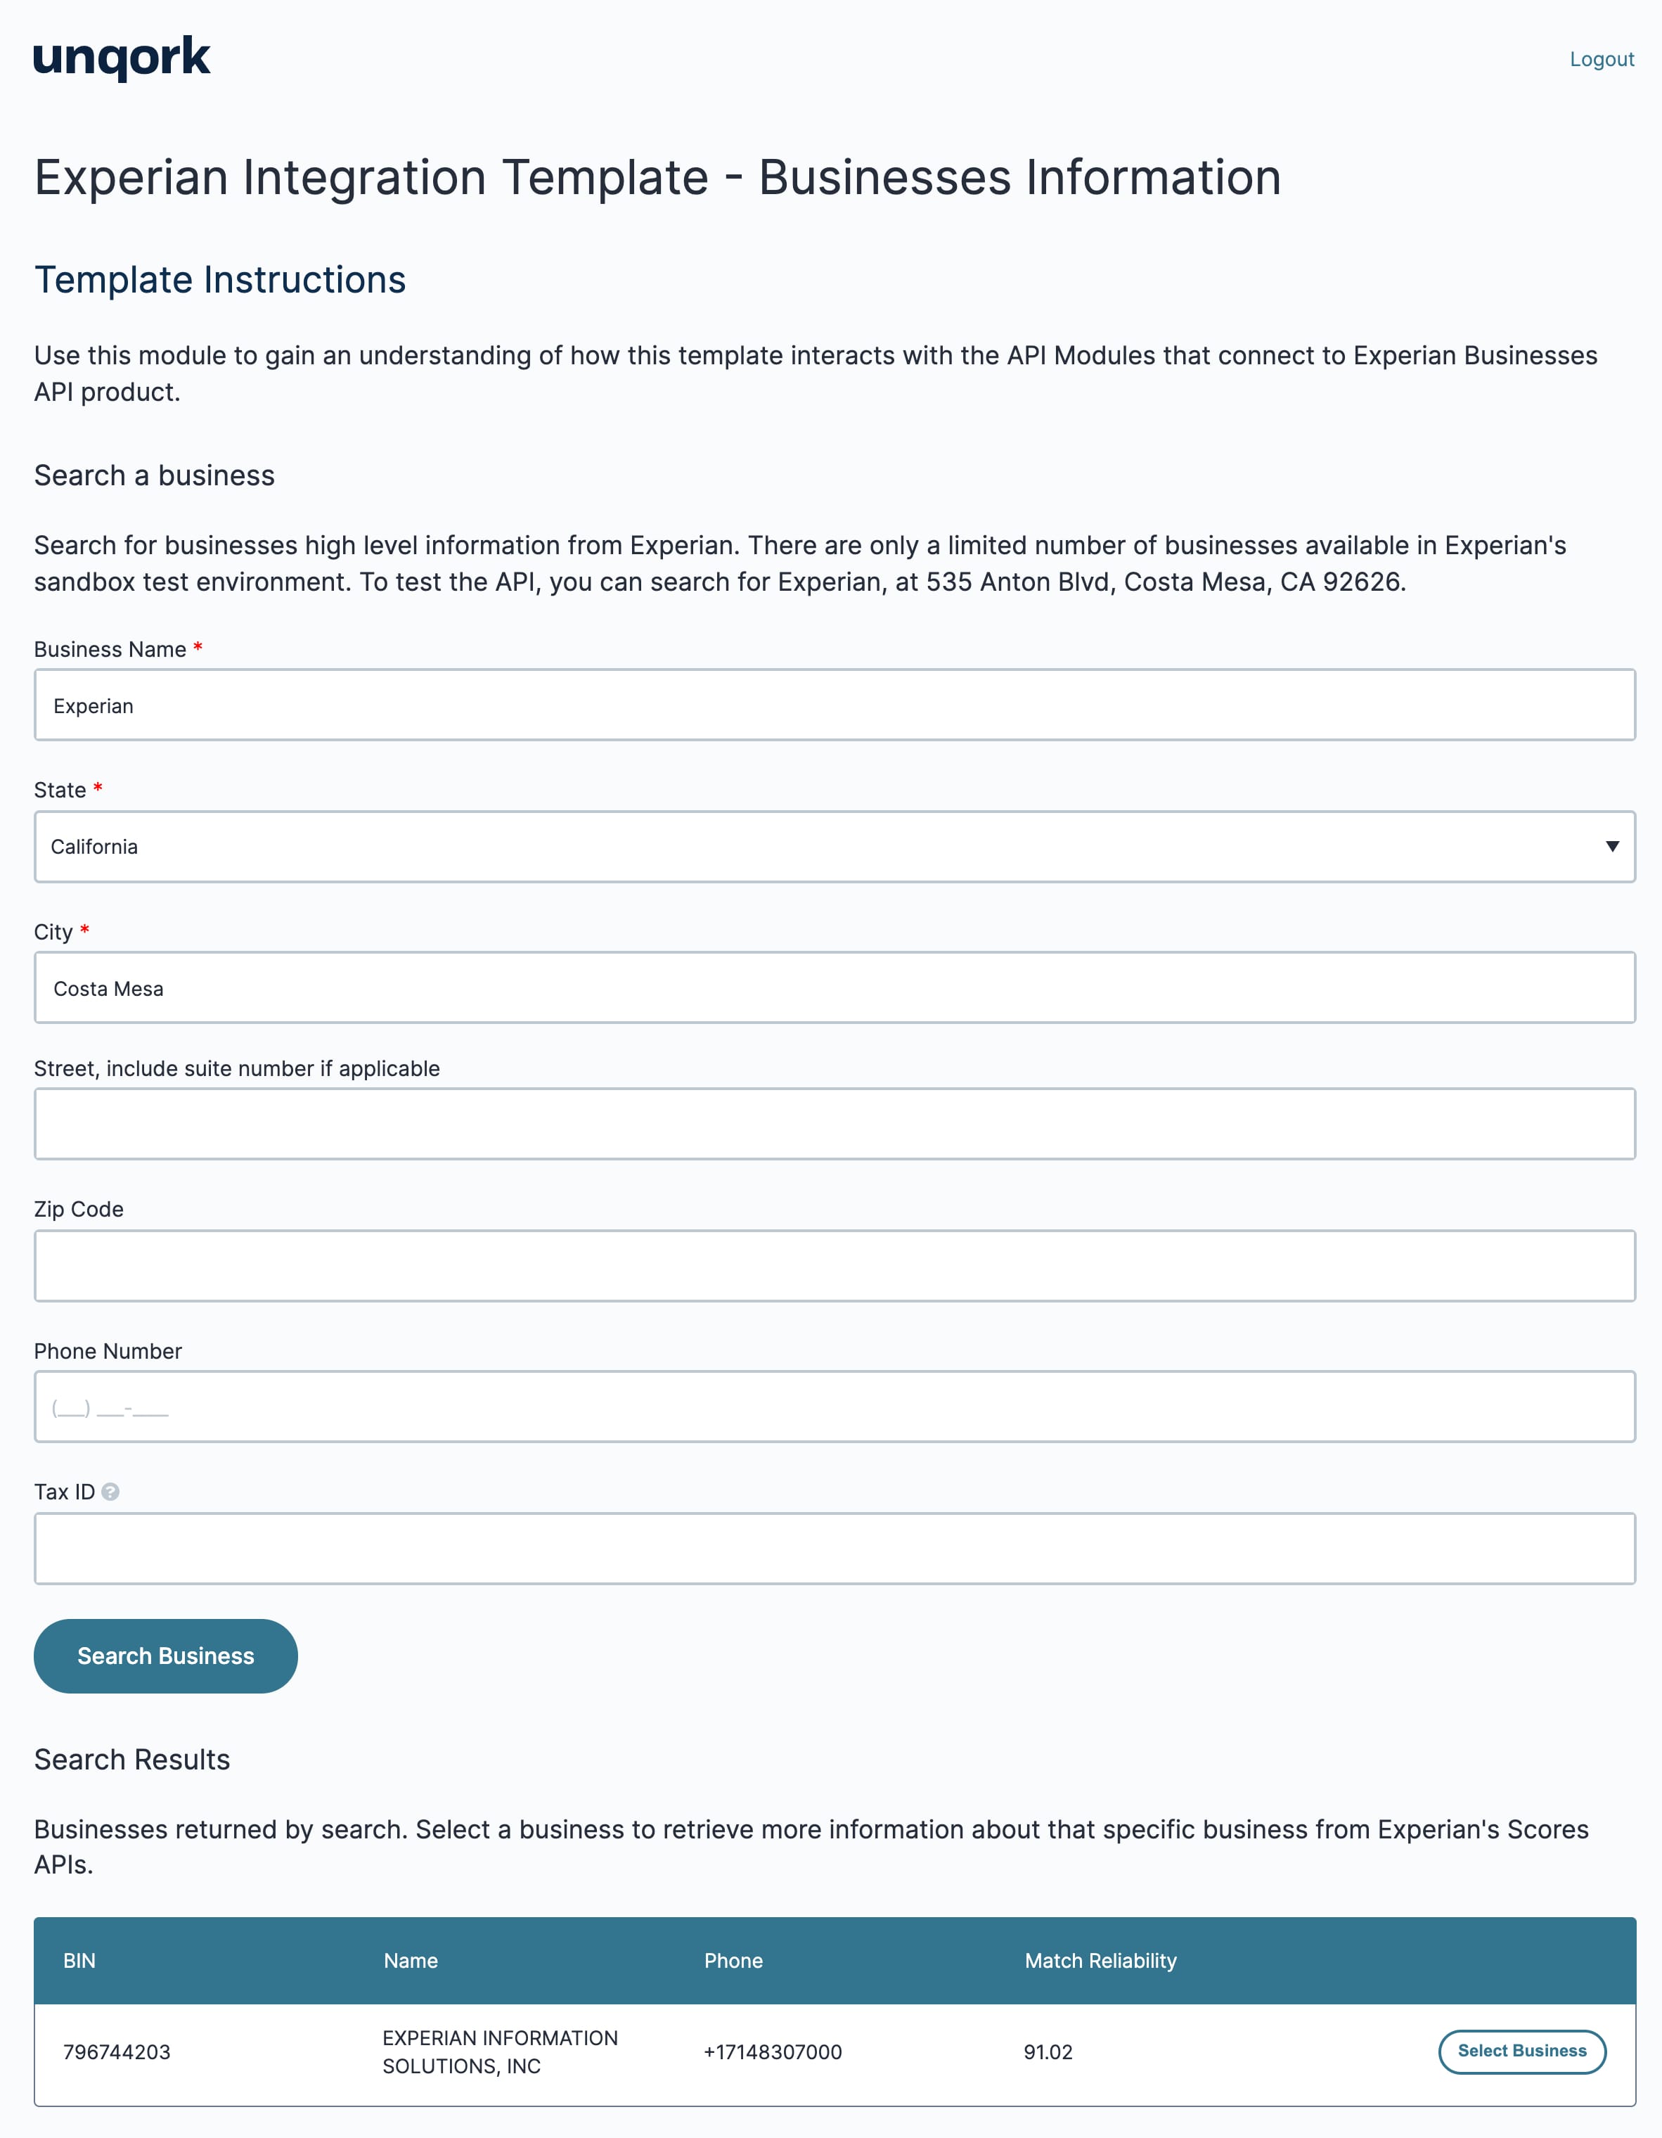Click the Match Reliability column header
The image size is (1662, 2138).
[x=1100, y=1961]
